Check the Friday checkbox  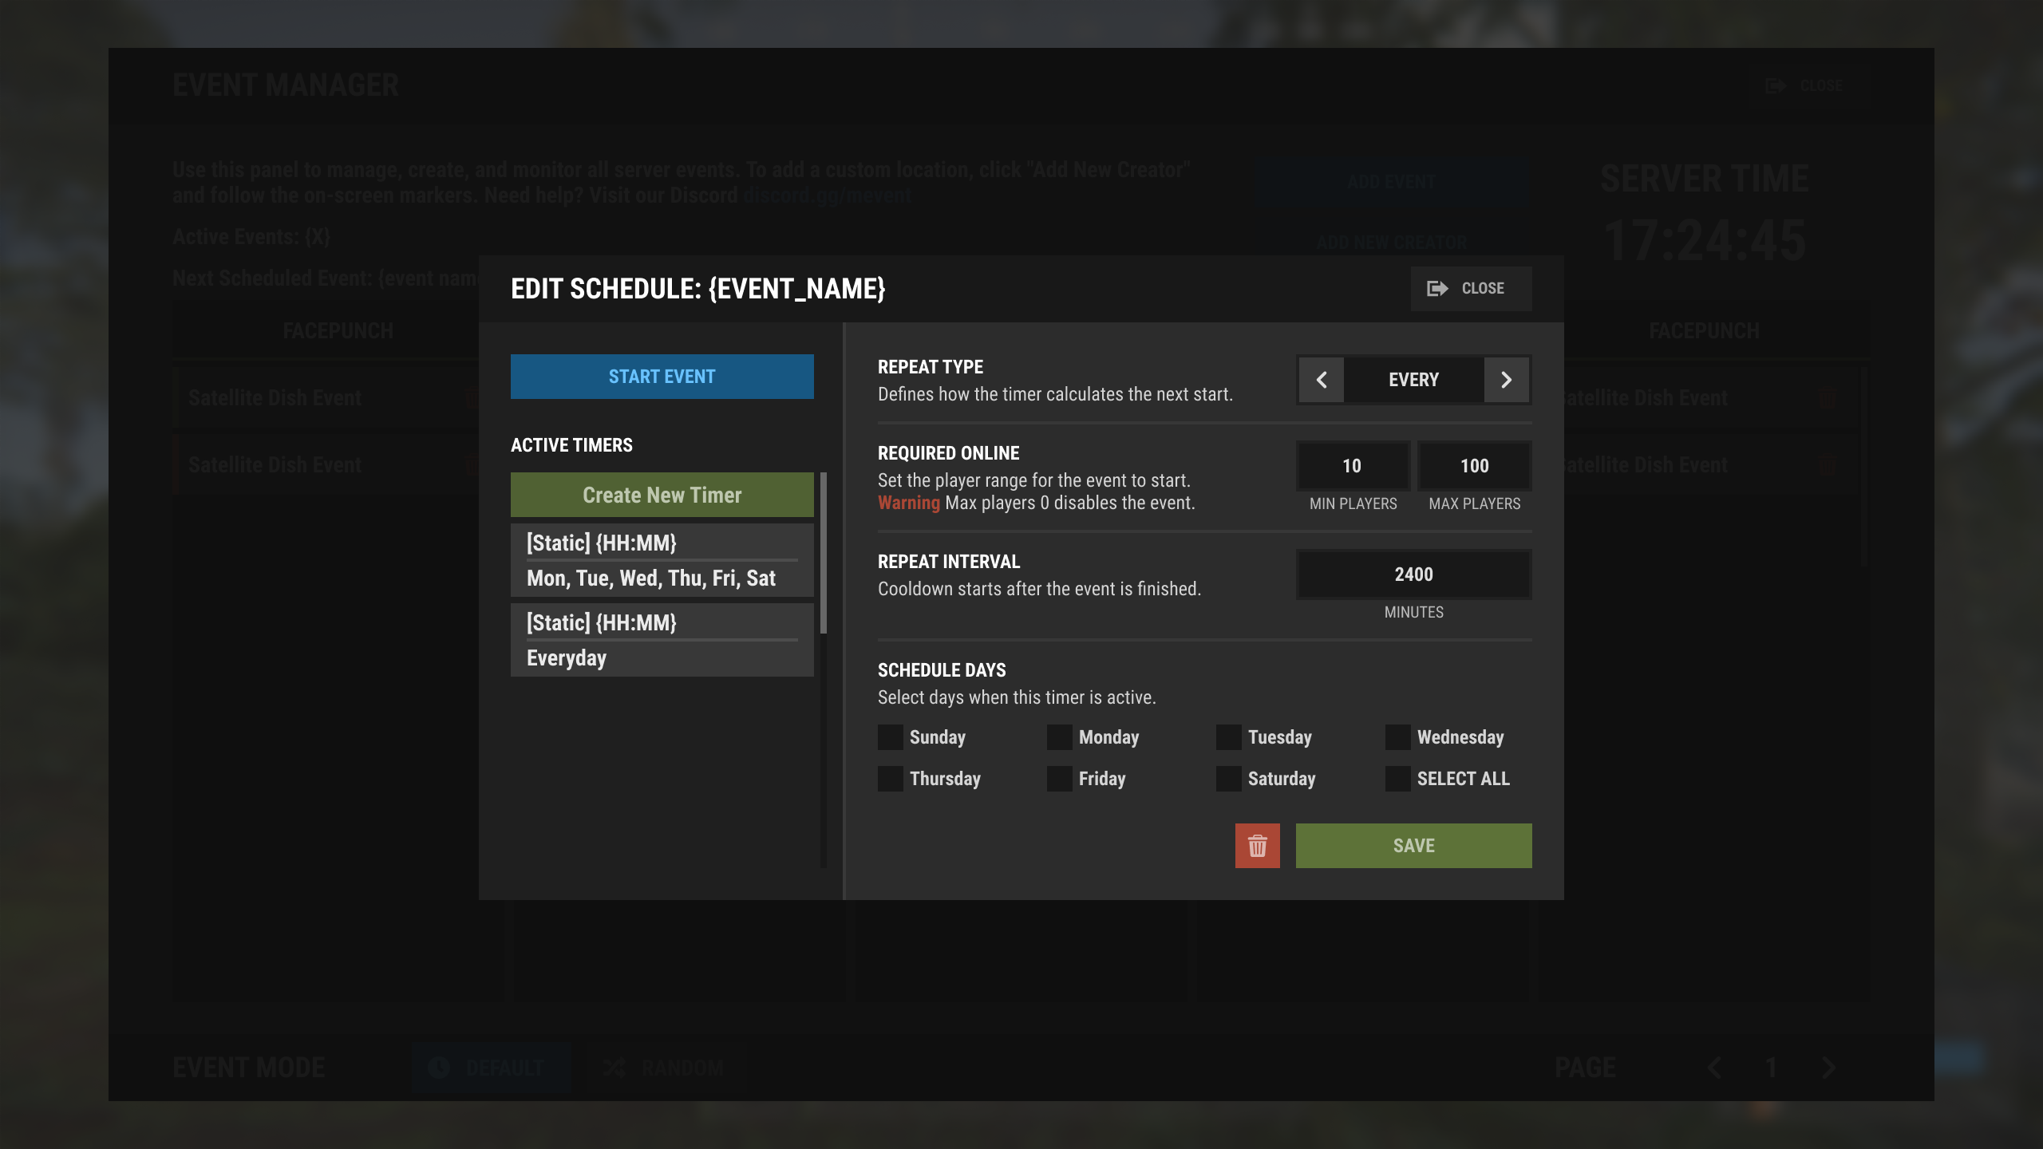pos(1060,779)
